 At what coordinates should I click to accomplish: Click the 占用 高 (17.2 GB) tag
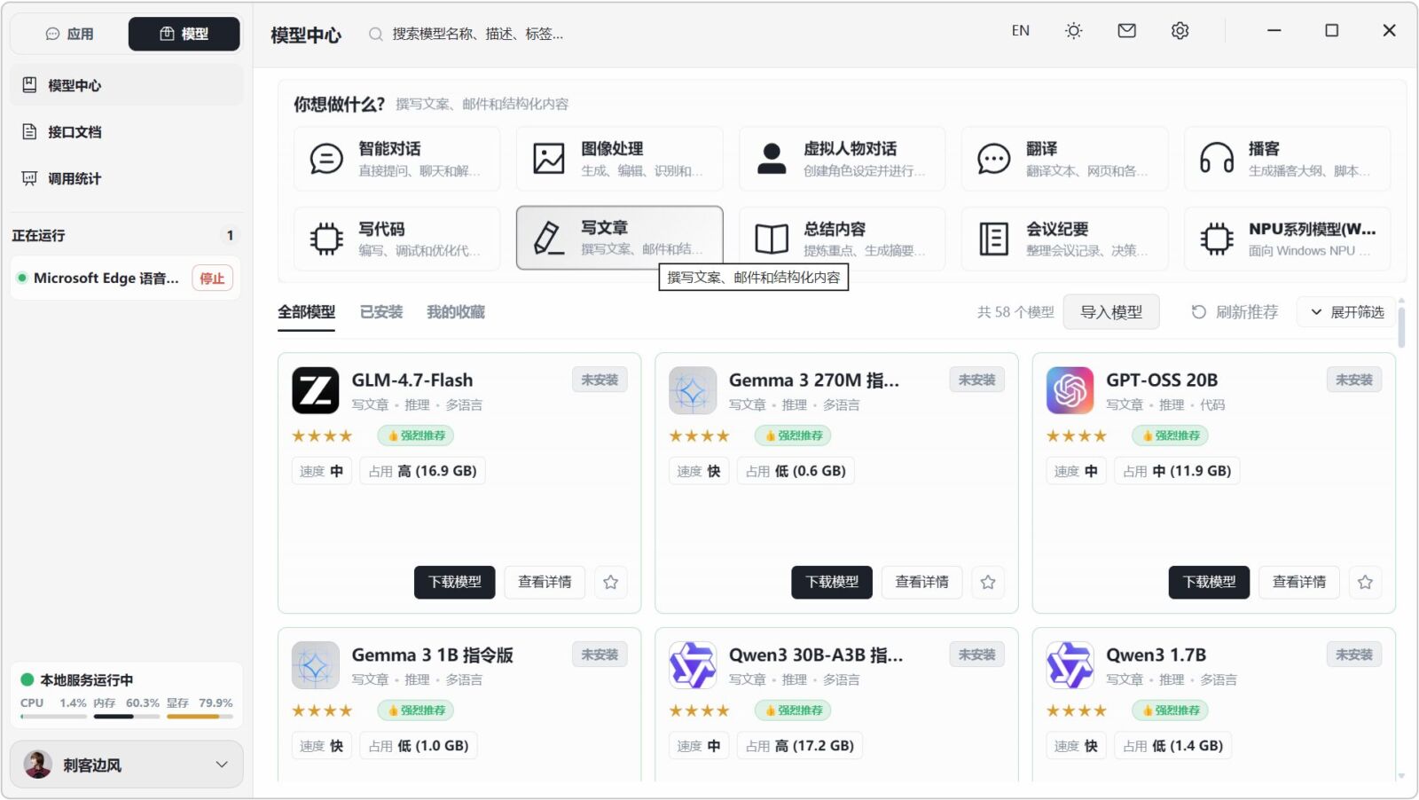point(800,746)
